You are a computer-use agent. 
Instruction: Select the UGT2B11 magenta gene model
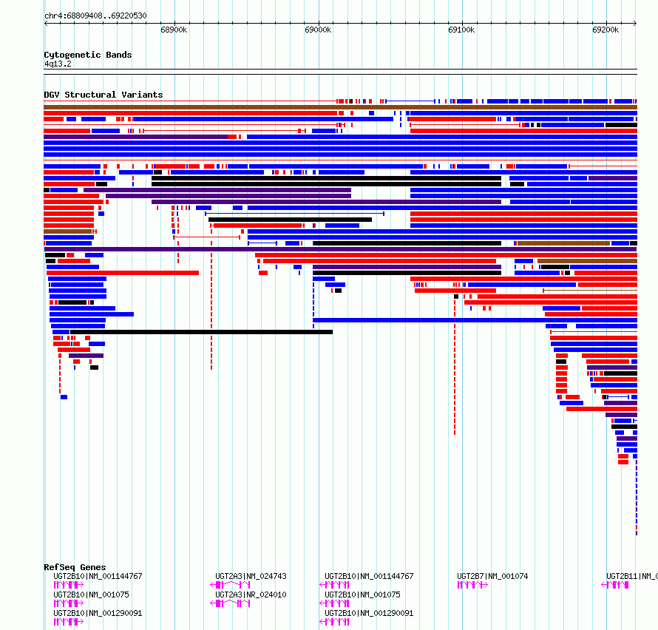pos(615,585)
